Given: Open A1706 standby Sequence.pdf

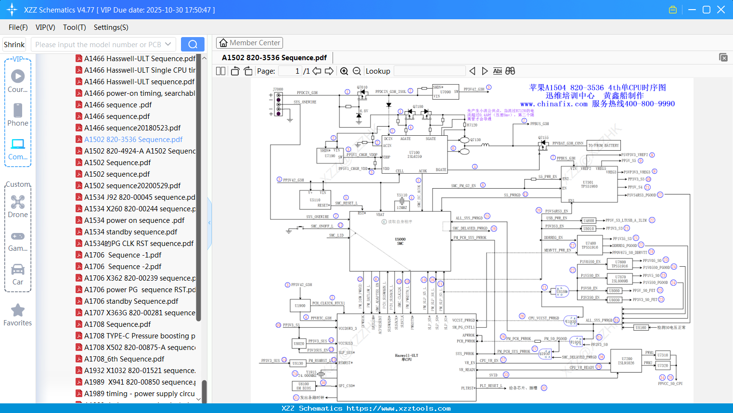Looking at the screenshot, I should pyautogui.click(x=131, y=301).
